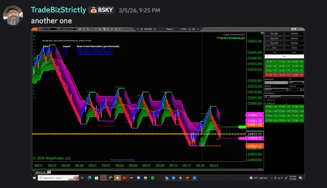Click the crosshair plus icon in chart toolbar
The width and height of the screenshot is (327, 188).
pyautogui.click(x=96, y=29)
